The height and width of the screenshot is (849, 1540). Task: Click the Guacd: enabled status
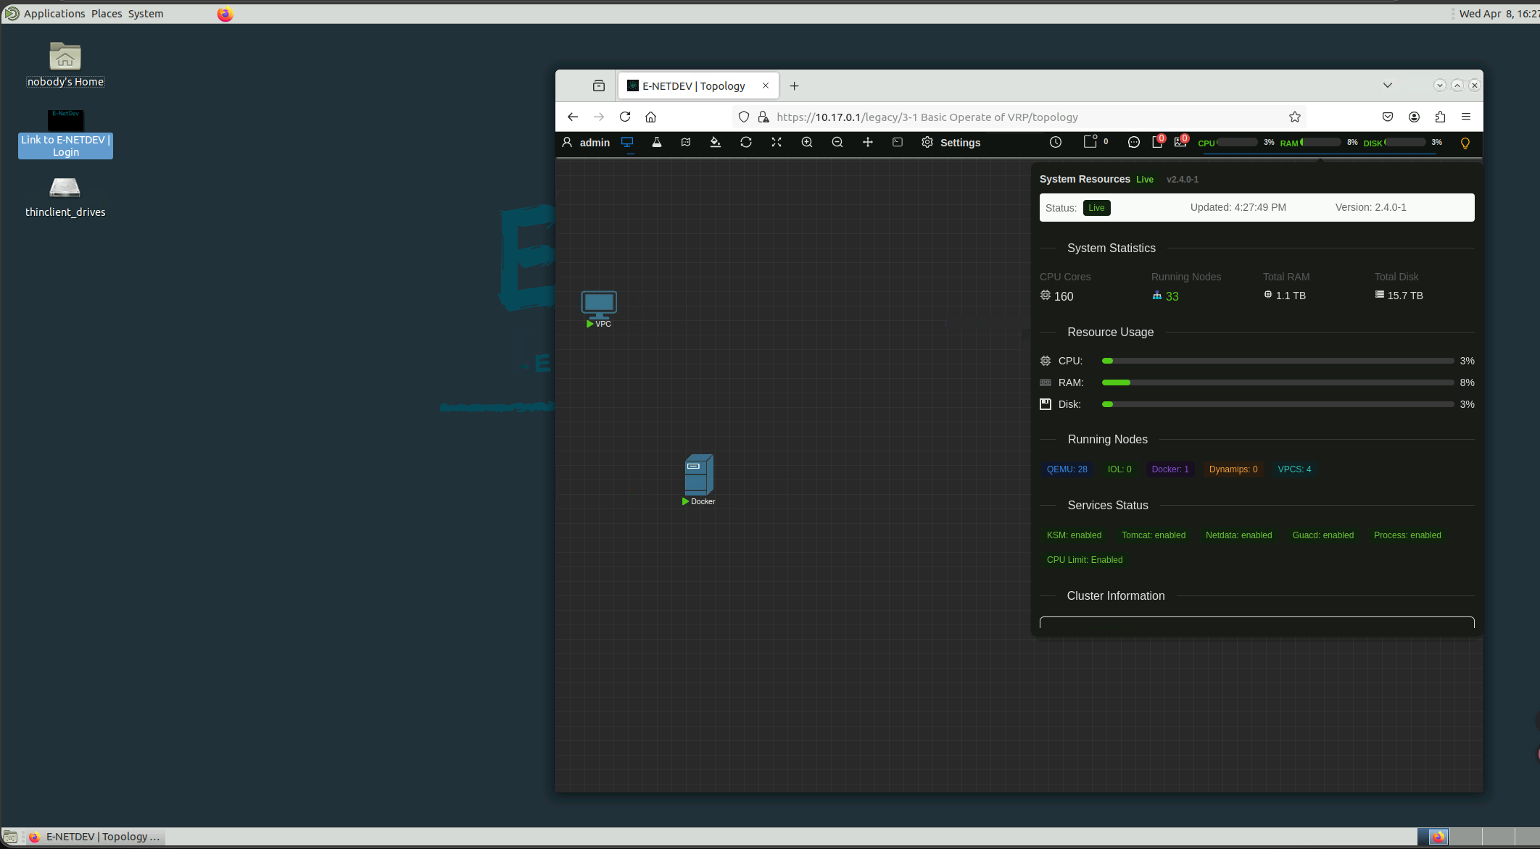click(1322, 535)
